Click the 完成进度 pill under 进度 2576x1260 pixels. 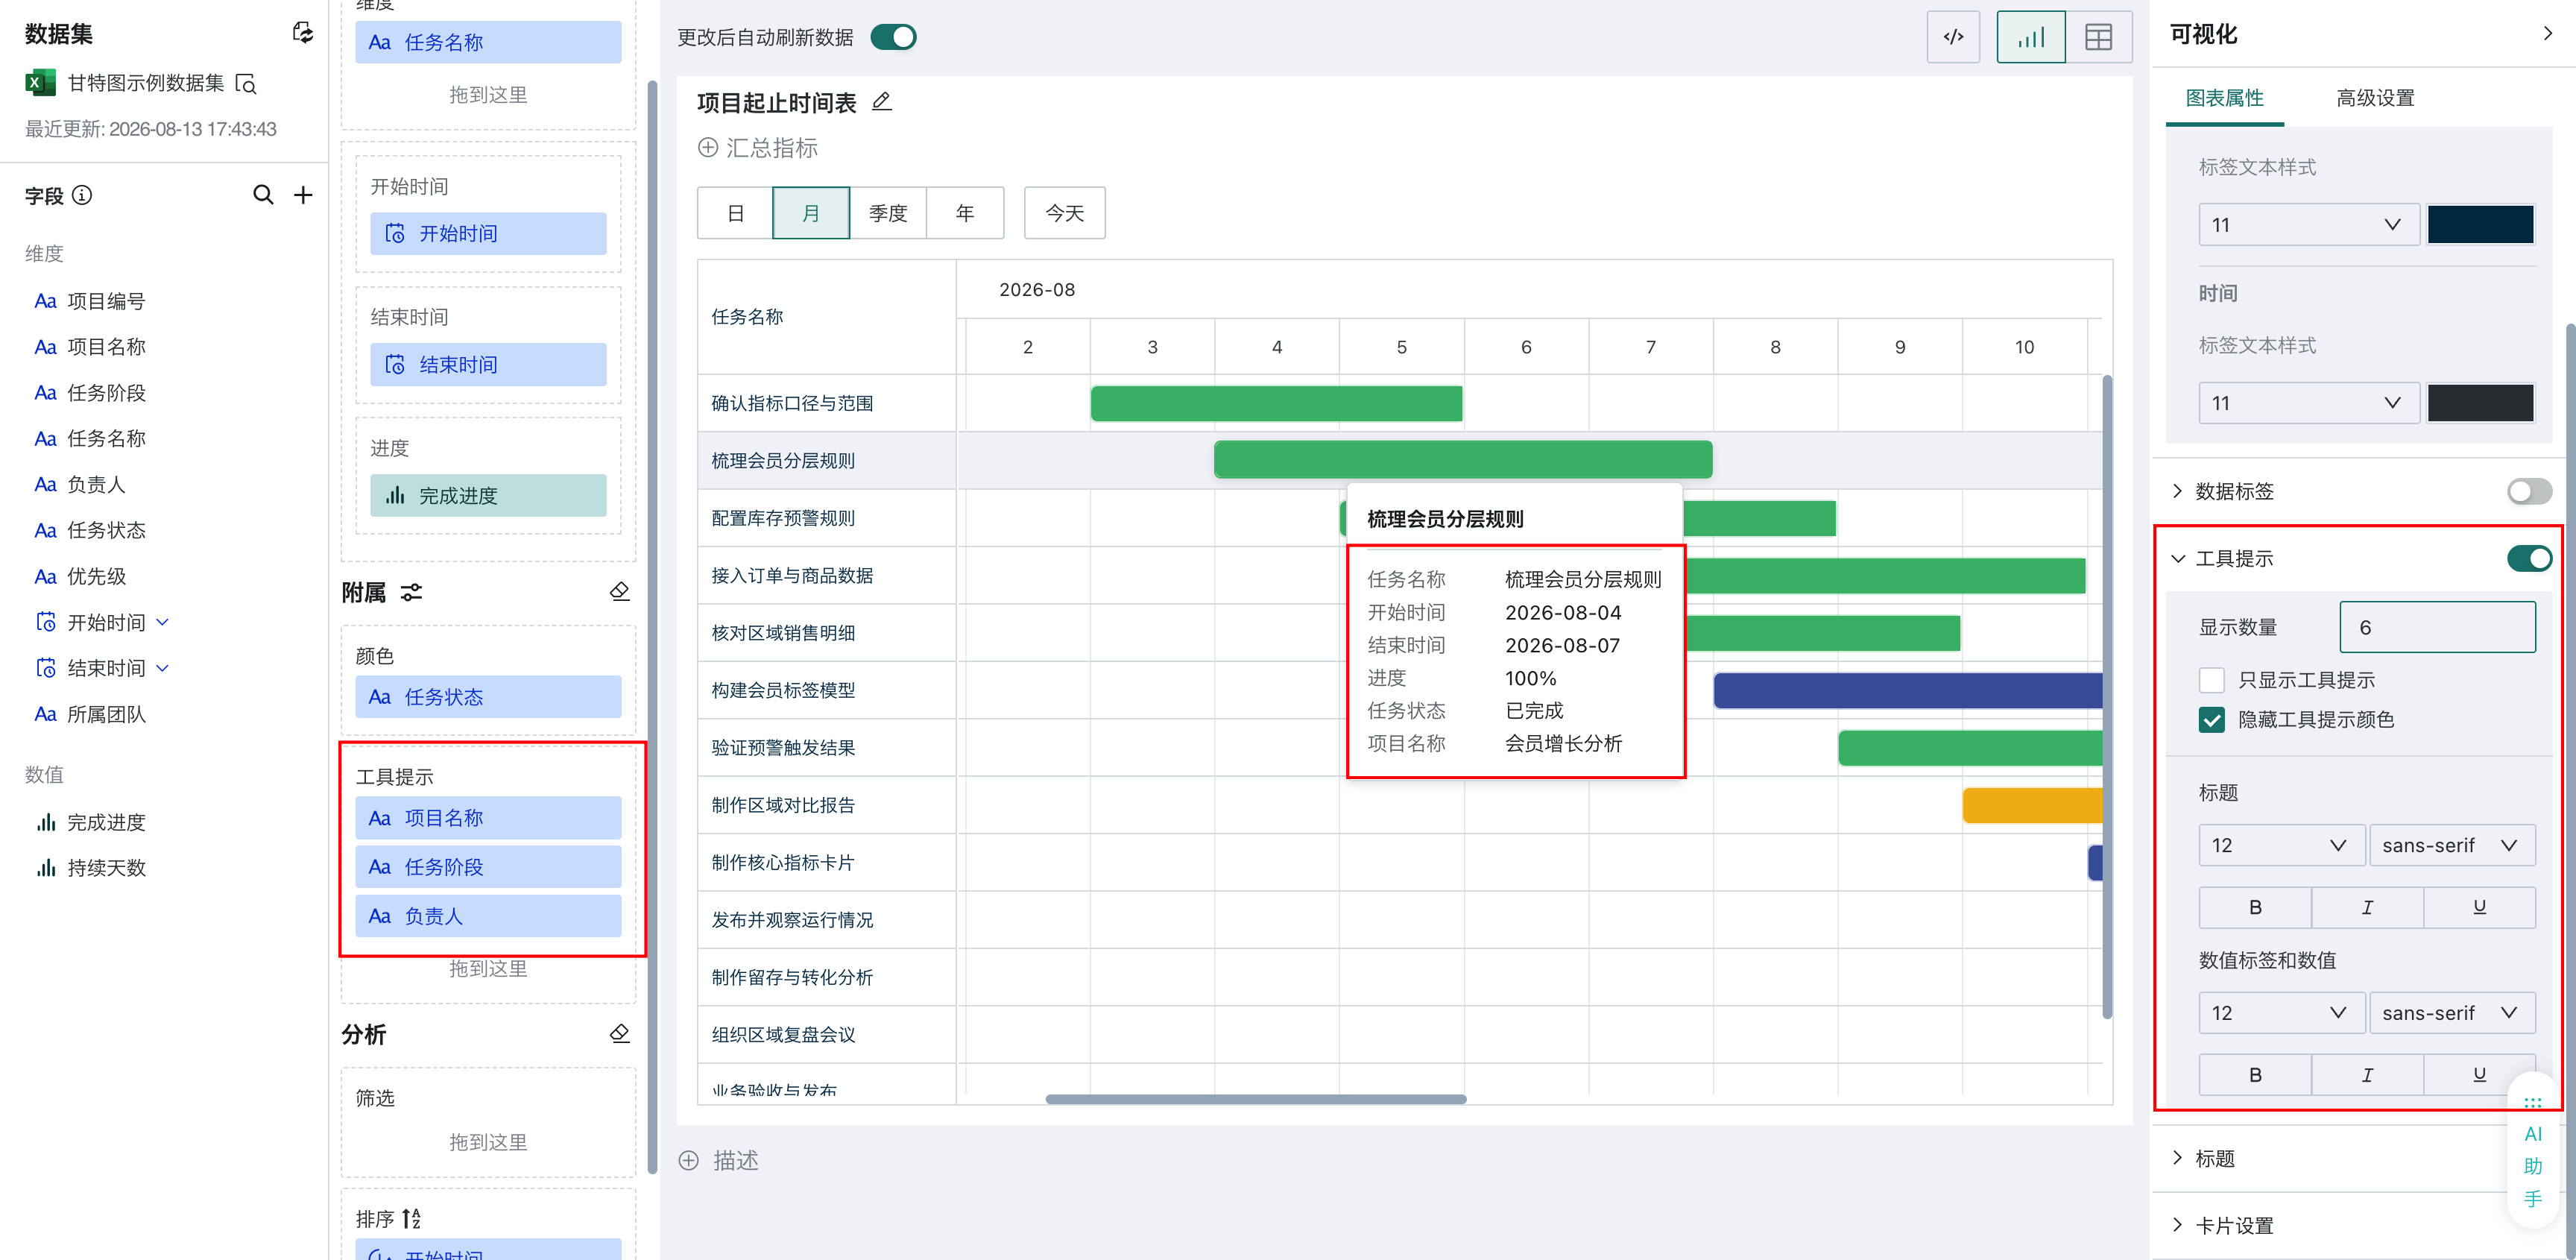(x=488, y=495)
